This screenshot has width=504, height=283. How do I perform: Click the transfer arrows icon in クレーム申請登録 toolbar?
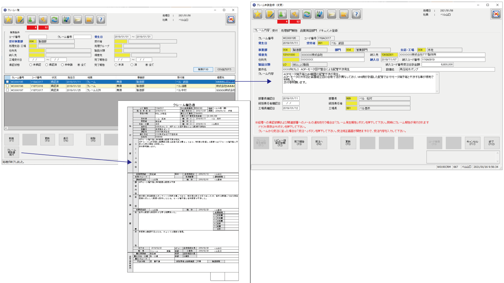coord(319,14)
